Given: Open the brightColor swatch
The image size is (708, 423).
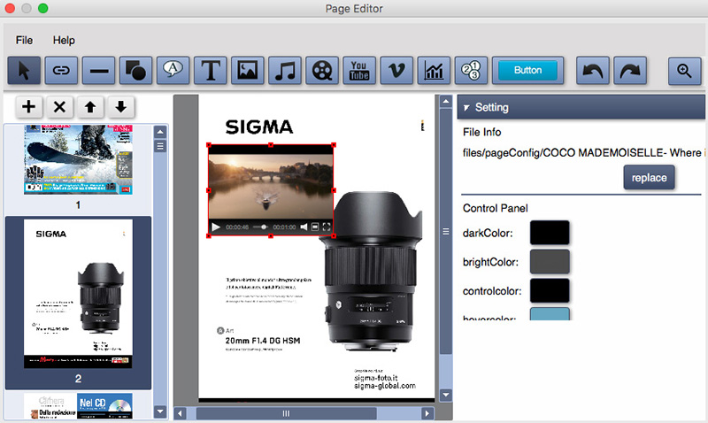Looking at the screenshot, I should 550,262.
